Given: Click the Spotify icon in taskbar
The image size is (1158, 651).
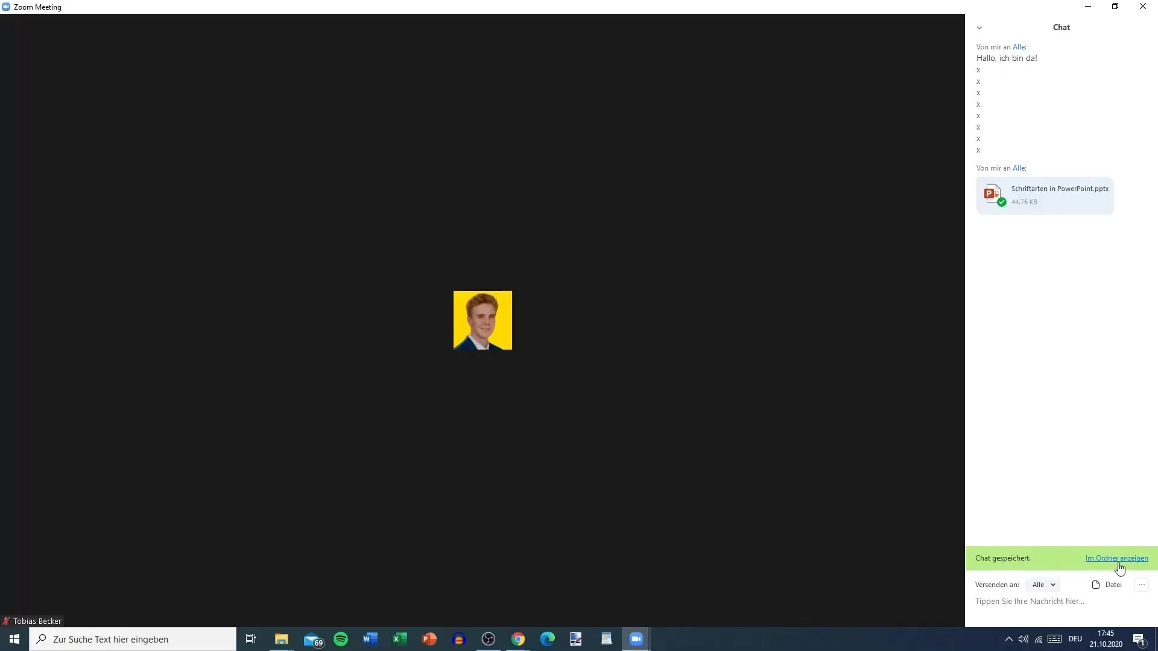Looking at the screenshot, I should 340,638.
